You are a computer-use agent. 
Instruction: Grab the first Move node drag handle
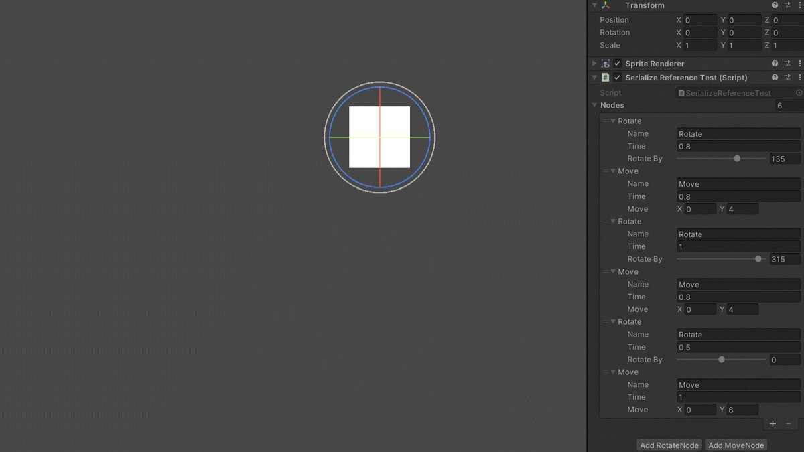click(x=606, y=171)
